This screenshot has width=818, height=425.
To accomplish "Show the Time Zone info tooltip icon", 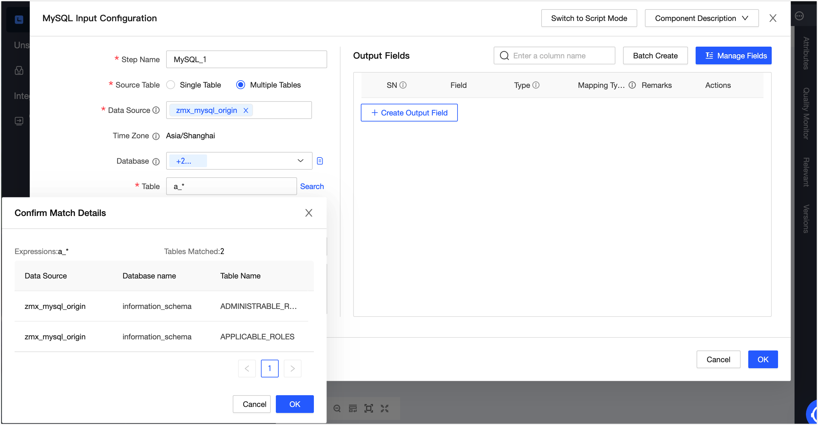I will coord(156,136).
